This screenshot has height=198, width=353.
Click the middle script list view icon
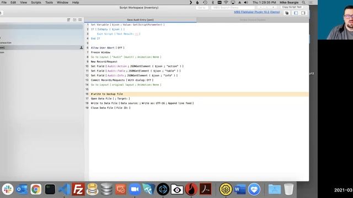pos(74,20)
